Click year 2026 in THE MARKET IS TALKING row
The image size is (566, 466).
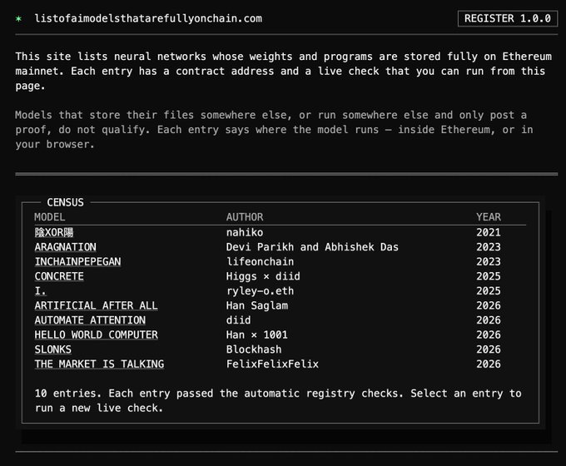click(489, 364)
